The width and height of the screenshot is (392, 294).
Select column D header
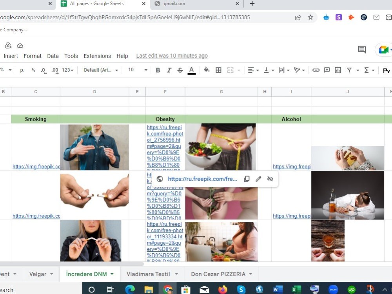[94, 92]
